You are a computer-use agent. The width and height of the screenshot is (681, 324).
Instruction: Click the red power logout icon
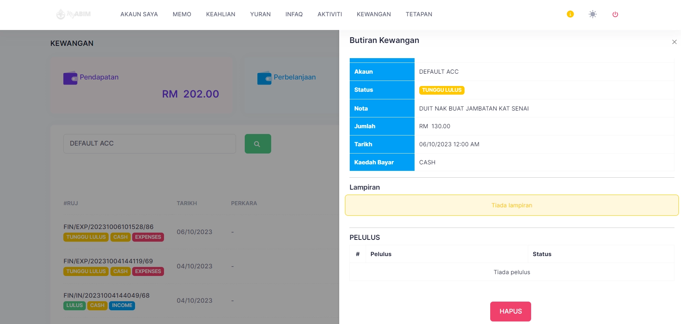pyautogui.click(x=615, y=14)
